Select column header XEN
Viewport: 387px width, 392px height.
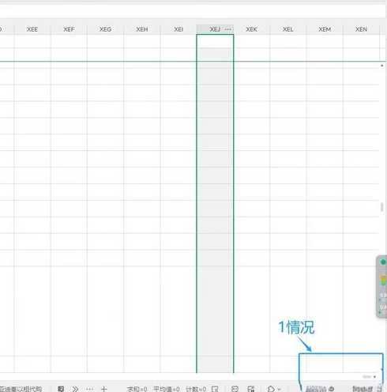tap(361, 29)
